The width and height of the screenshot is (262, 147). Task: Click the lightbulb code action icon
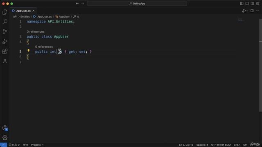(28, 51)
